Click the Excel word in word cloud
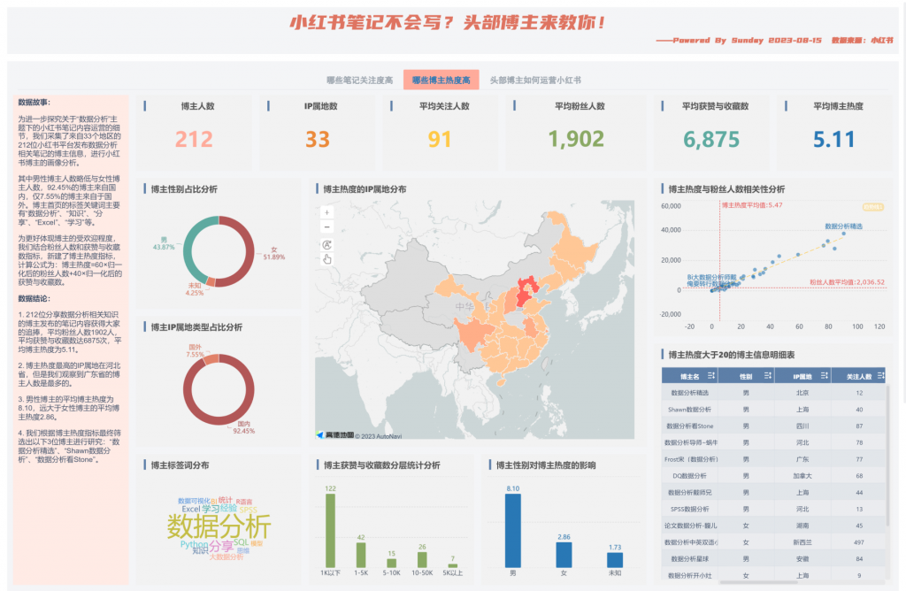 [191, 509]
